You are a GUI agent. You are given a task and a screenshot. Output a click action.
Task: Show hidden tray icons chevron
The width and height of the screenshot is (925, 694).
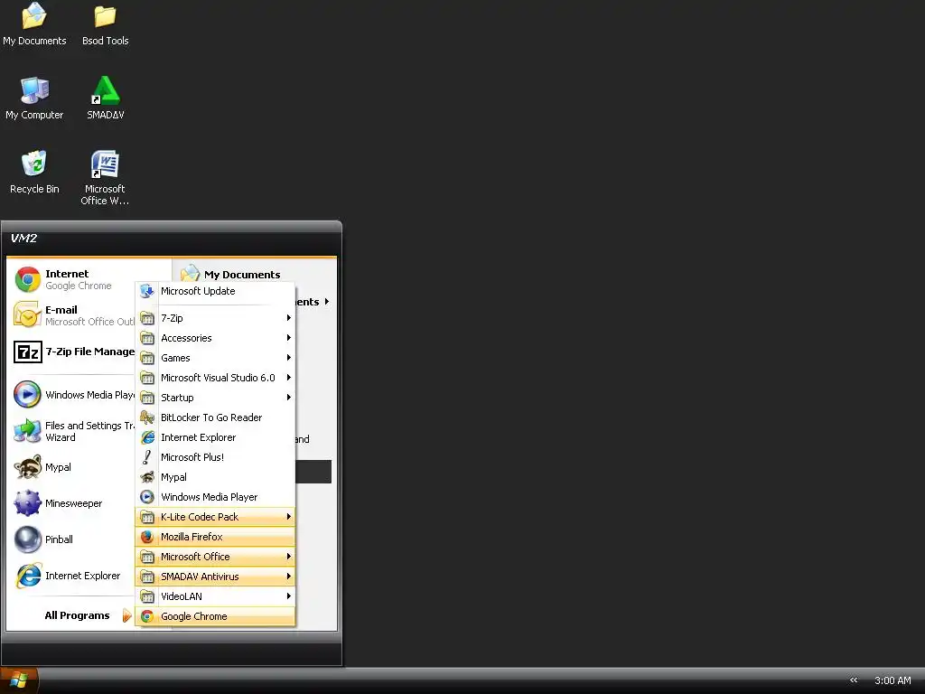click(854, 680)
